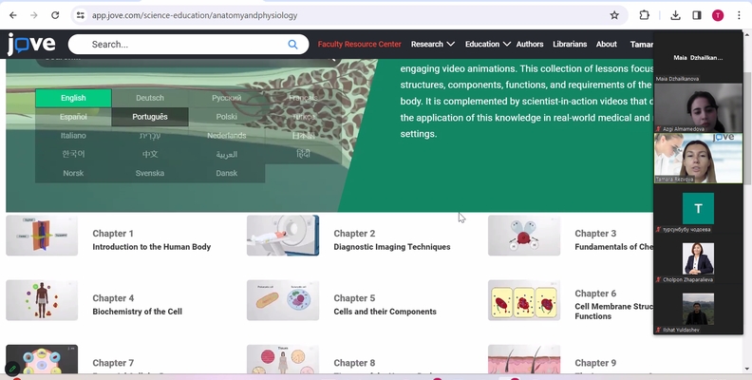
Task: Select the Arabic language option
Action: 226,154
